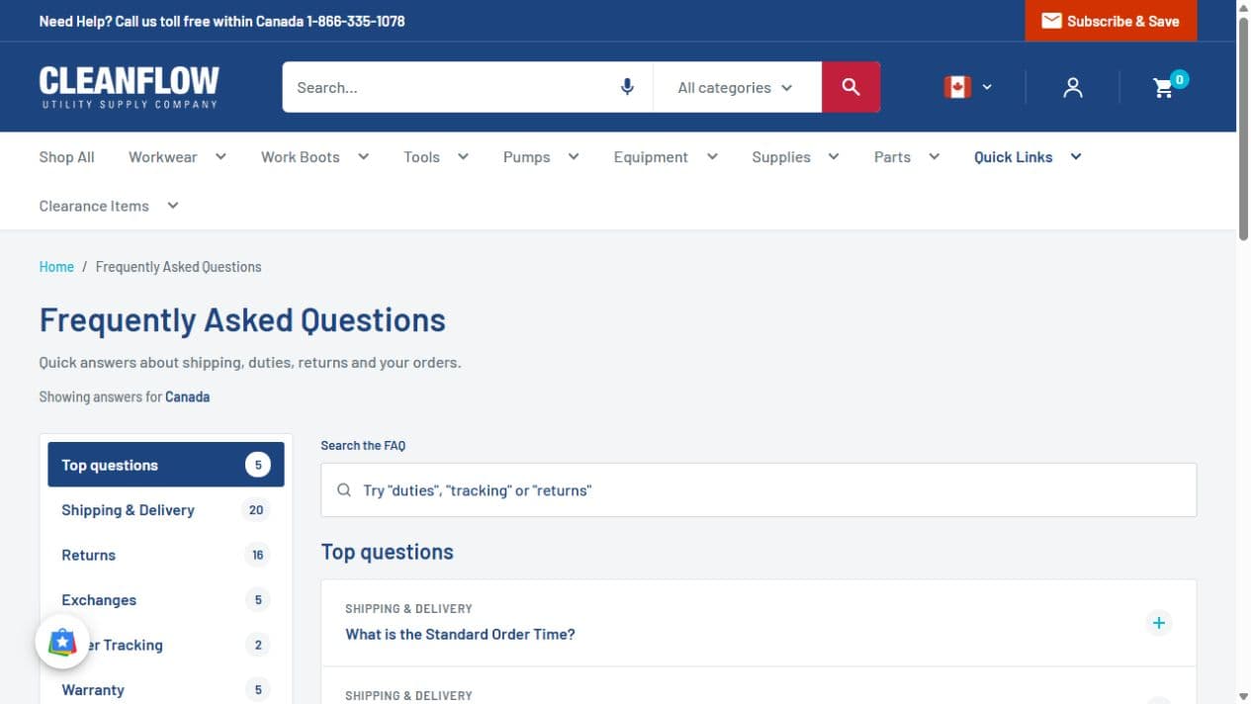This screenshot has height=704, width=1251.
Task: Click the envelope icon on Subscribe & Save
Action: coord(1051,21)
